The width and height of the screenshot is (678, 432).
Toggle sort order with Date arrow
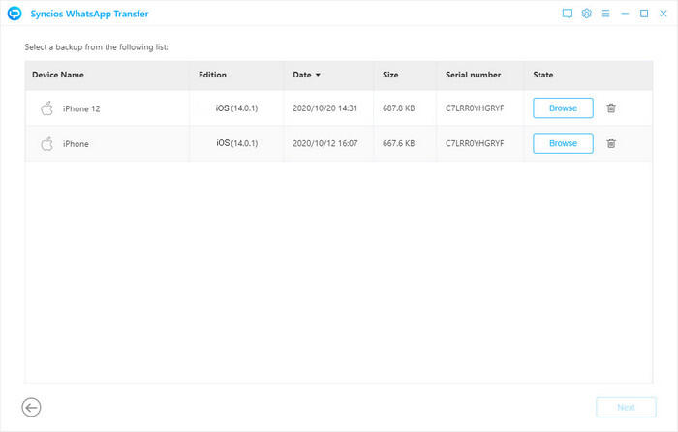point(318,75)
